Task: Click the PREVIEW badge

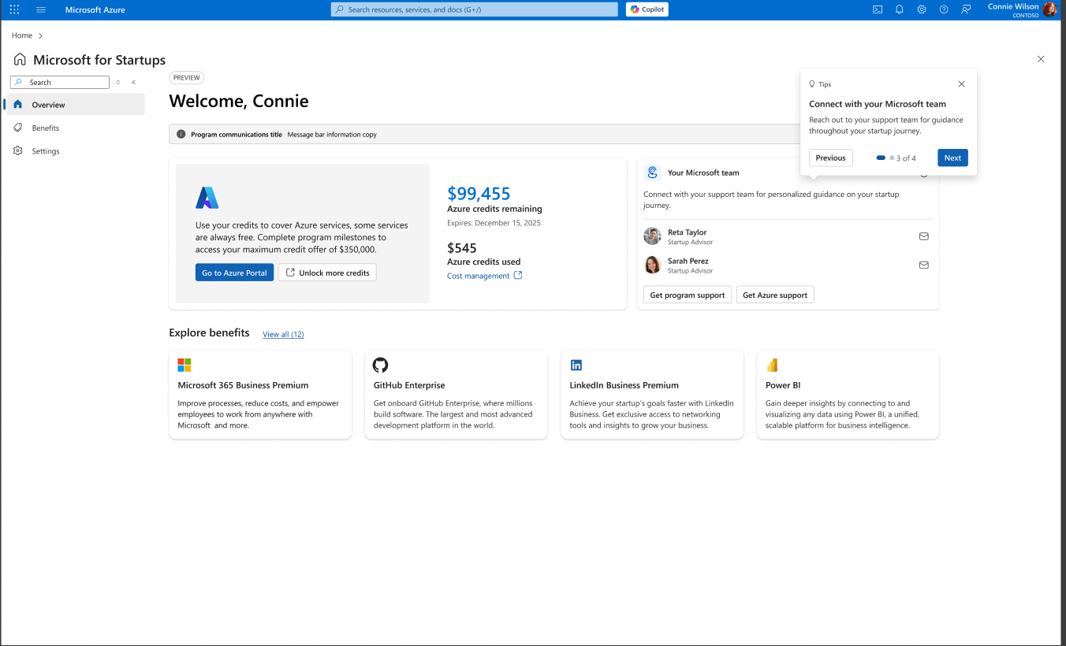Action: (x=186, y=78)
